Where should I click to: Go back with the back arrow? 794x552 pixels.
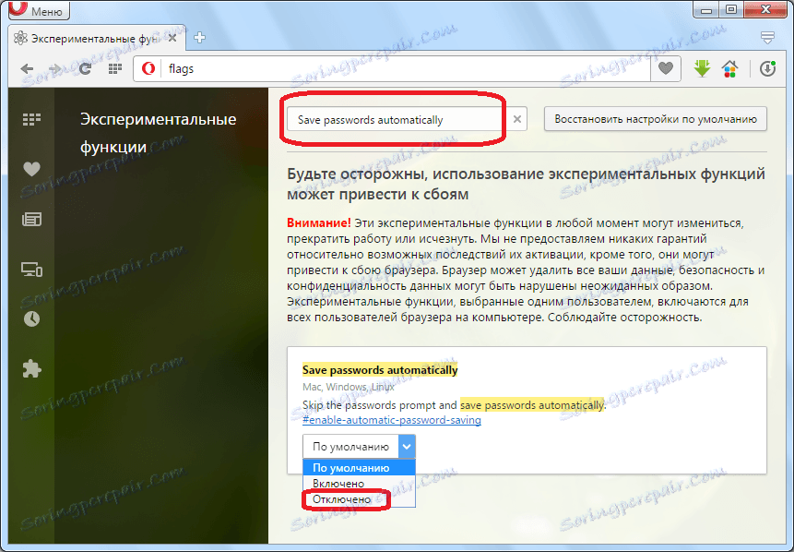27,69
